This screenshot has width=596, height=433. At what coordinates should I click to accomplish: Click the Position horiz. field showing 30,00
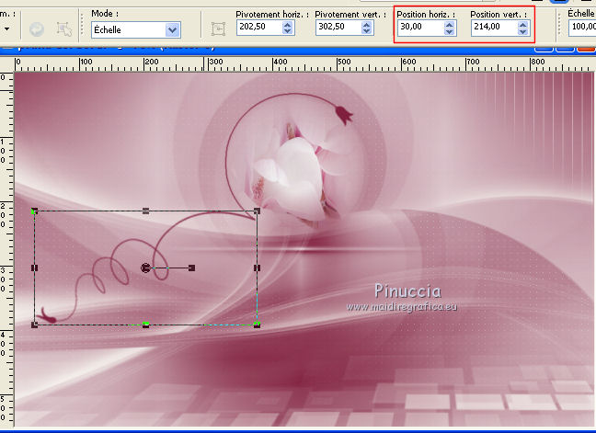[420, 28]
